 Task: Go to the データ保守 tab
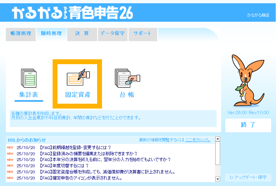[x=112, y=34]
